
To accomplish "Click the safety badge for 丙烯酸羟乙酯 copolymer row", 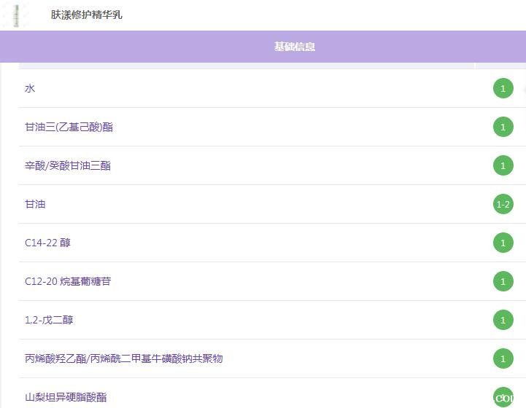I will coord(503,358).
